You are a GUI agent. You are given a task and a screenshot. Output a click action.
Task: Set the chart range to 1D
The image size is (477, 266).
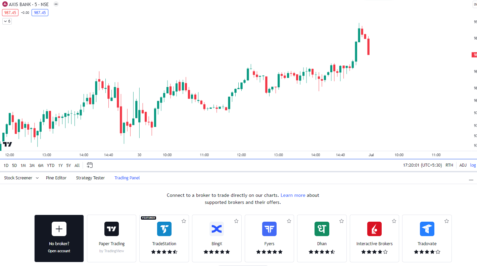6,165
